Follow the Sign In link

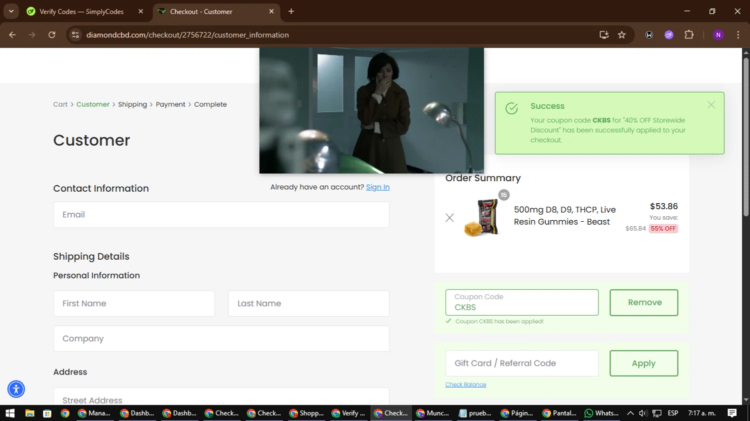[377, 187]
